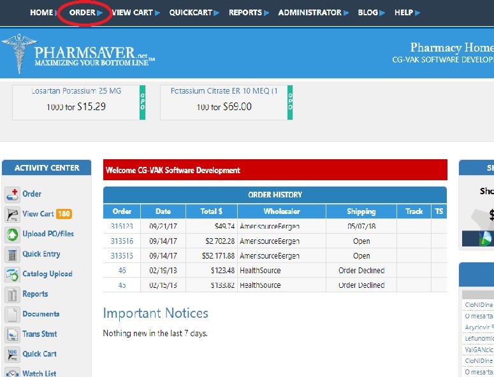Open the Upload PO/files link

(x=48, y=234)
